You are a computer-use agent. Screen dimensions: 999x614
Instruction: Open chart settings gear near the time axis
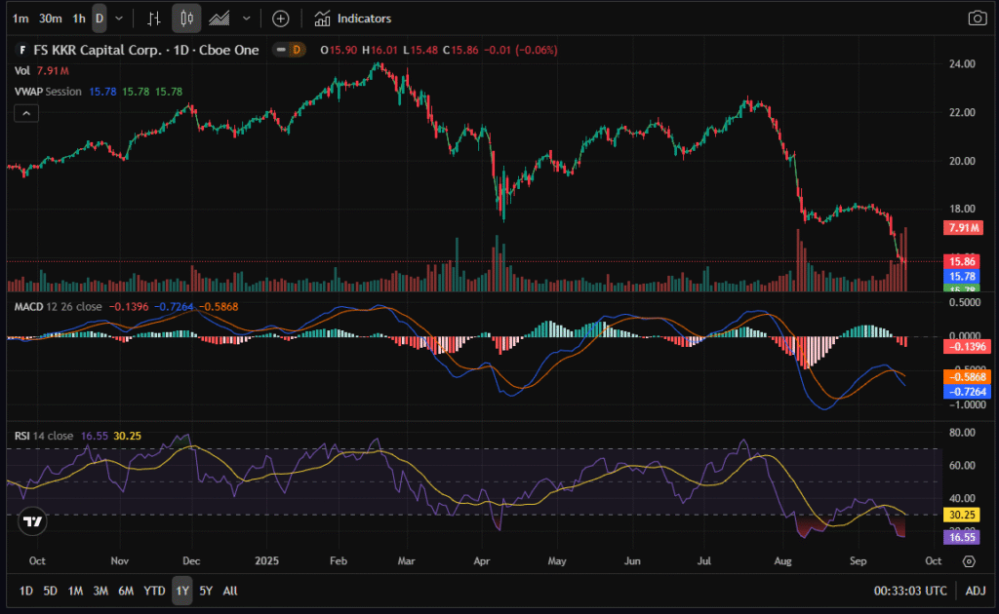pos(969,561)
